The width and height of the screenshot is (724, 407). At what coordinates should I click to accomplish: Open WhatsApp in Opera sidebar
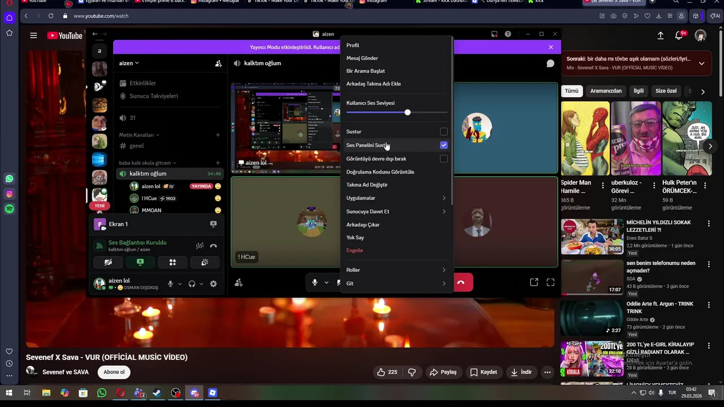(x=9, y=179)
